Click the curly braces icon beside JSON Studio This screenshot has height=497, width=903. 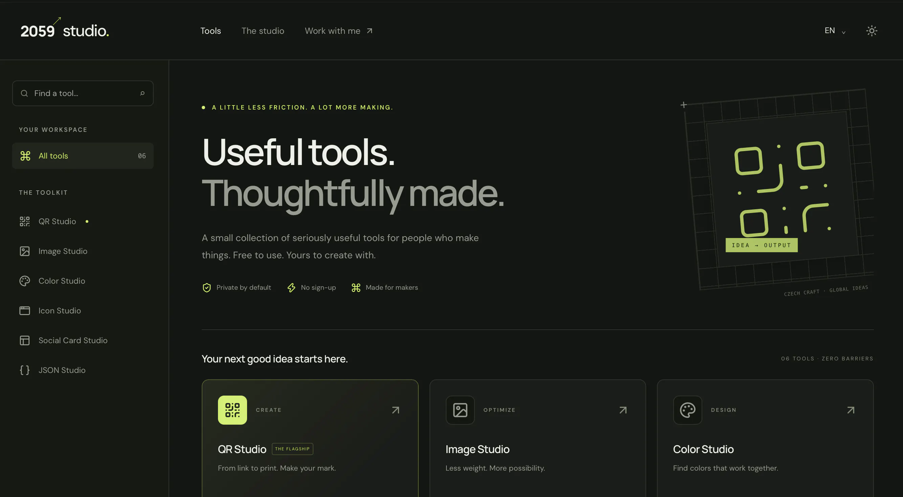(24, 370)
